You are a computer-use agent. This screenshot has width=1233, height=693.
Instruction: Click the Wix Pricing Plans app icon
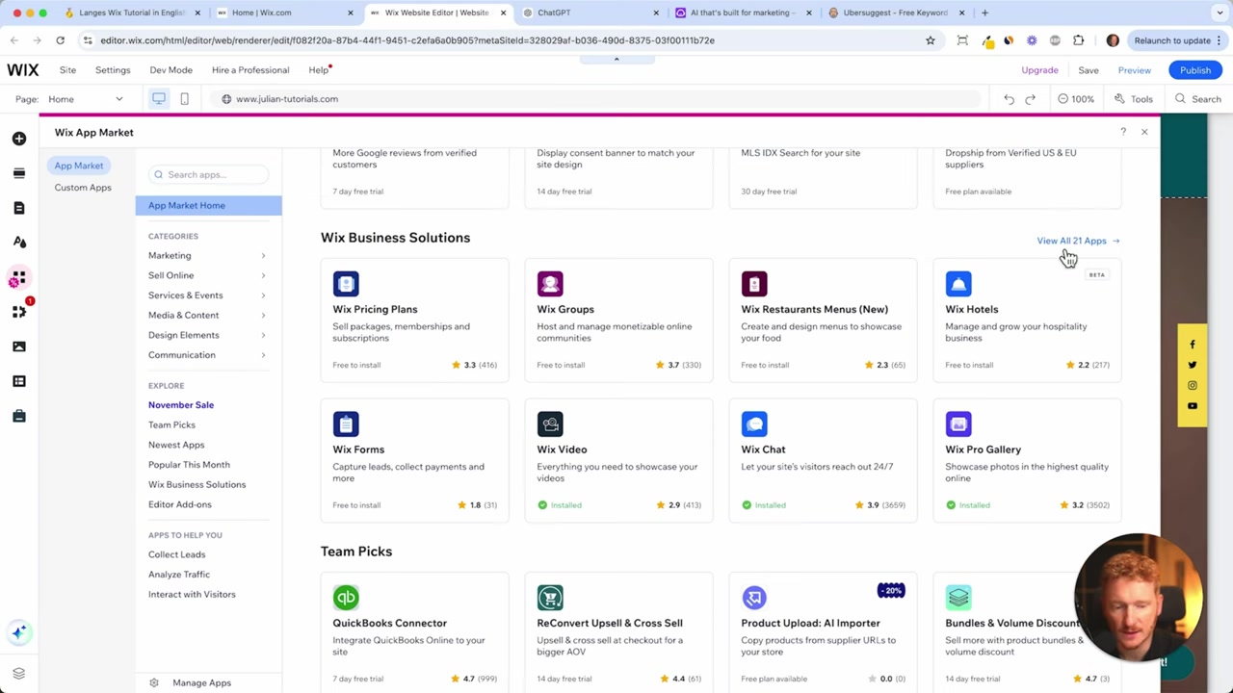click(x=346, y=284)
